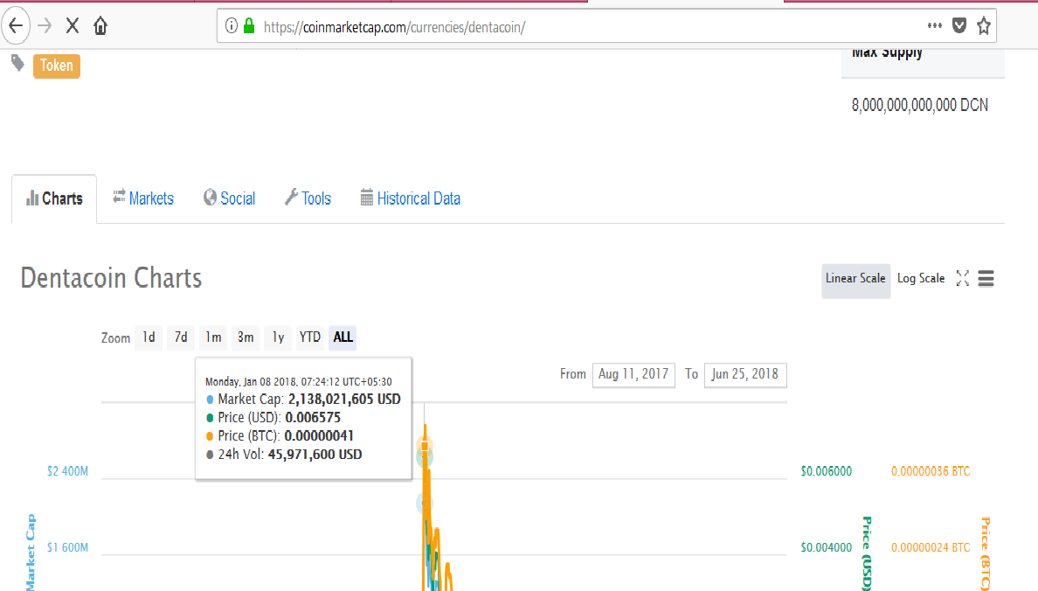Switch to the Markets tab
1038x591 pixels.
[143, 198]
